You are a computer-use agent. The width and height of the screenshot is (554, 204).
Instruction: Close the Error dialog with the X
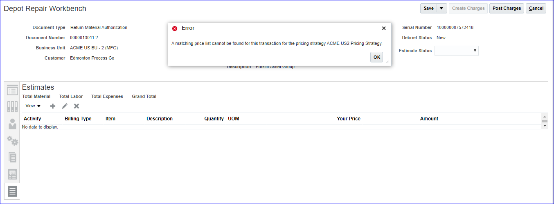point(384,28)
